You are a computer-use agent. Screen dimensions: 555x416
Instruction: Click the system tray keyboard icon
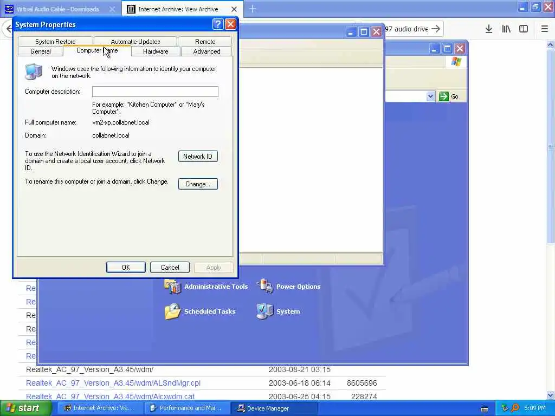(485, 409)
